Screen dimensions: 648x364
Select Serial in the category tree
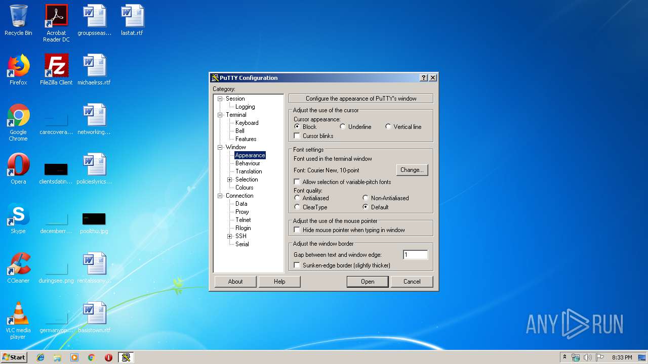[242, 244]
